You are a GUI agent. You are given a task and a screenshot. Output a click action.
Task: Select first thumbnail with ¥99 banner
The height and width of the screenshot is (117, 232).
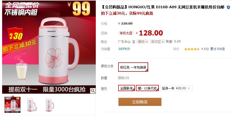(12, 105)
